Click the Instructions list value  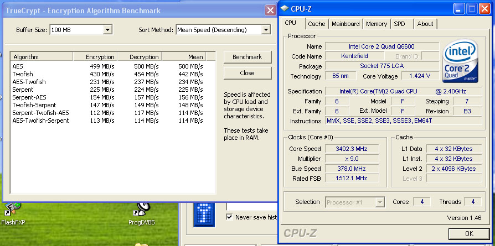[404, 121]
